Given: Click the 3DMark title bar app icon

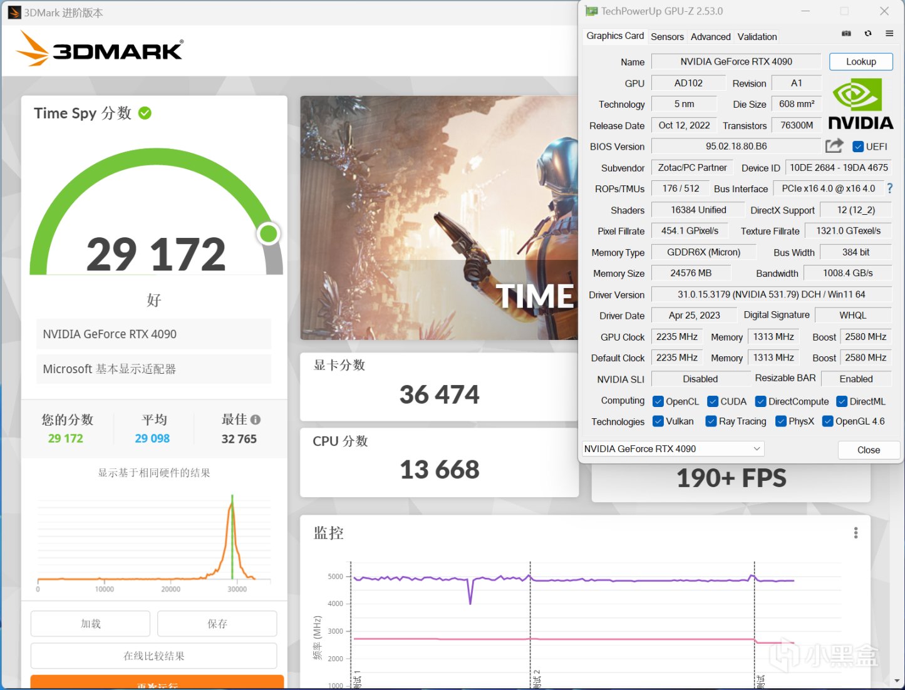Looking at the screenshot, I should pos(14,13).
